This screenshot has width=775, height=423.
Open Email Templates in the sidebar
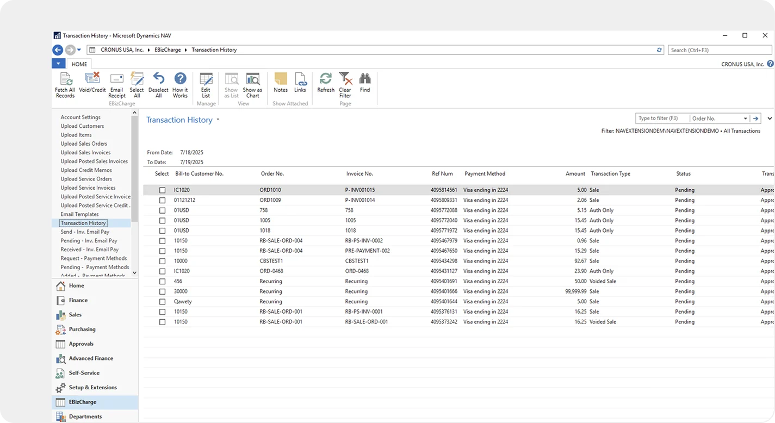click(x=80, y=214)
